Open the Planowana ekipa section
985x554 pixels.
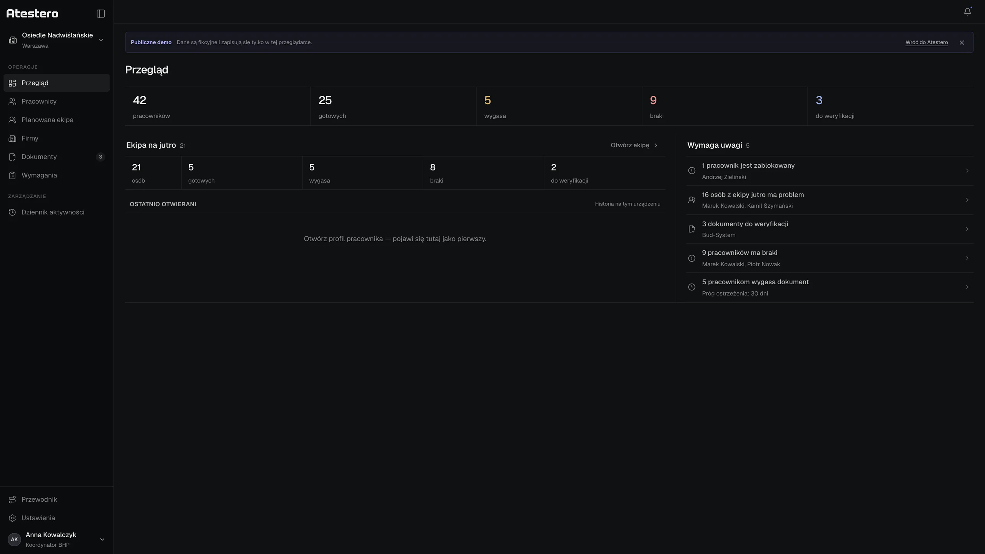(x=57, y=120)
